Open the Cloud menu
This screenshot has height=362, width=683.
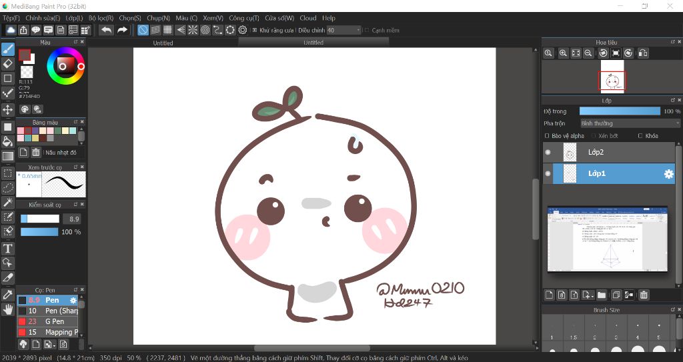tap(308, 18)
